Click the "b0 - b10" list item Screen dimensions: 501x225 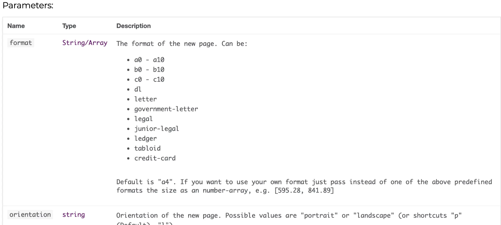tap(149, 70)
